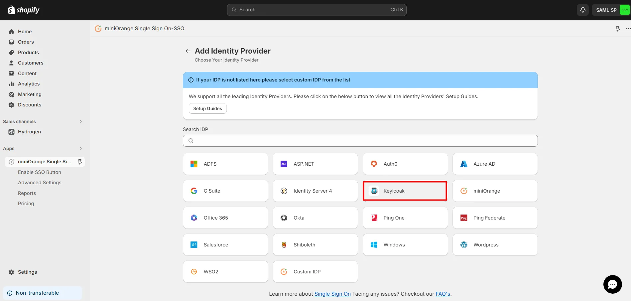Click the Marketing target icon
The image size is (631, 301).
click(x=11, y=94)
